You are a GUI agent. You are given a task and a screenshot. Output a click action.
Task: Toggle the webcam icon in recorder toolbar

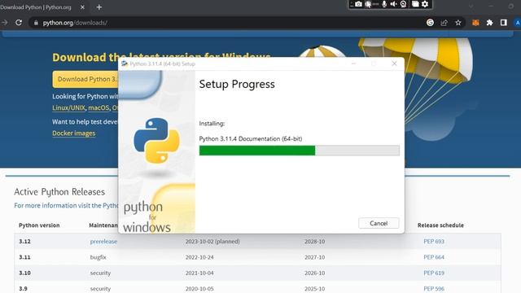coord(404,4)
